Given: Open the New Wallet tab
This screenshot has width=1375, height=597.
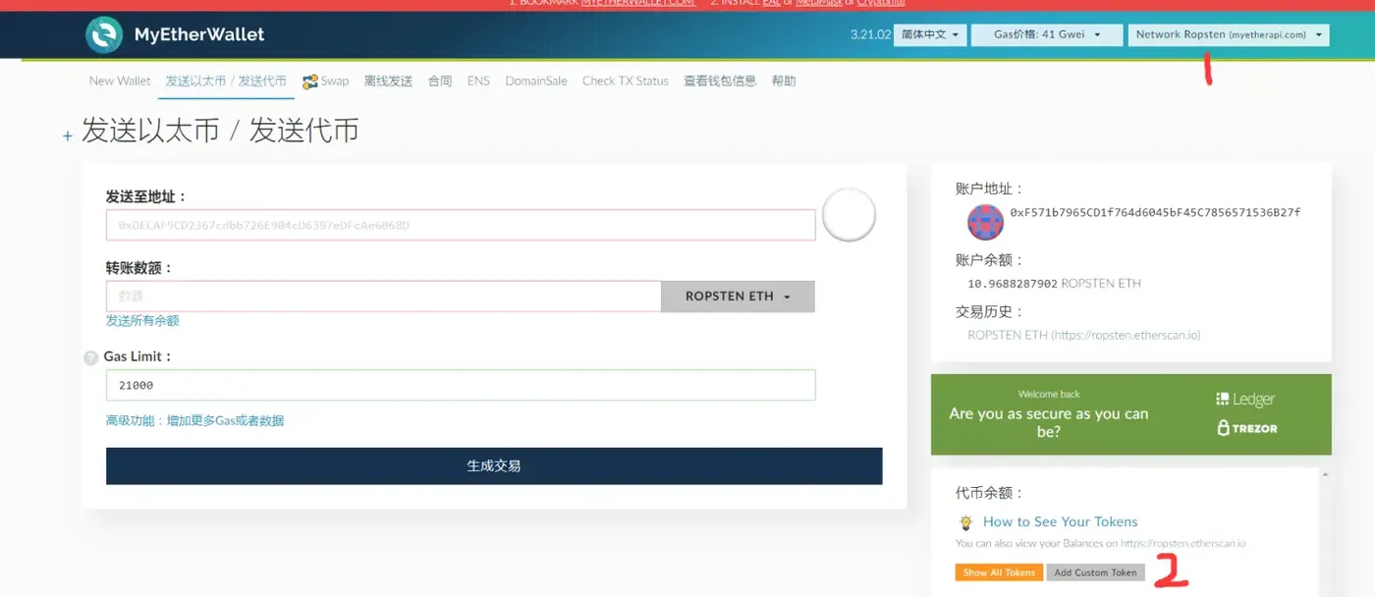Looking at the screenshot, I should [120, 81].
